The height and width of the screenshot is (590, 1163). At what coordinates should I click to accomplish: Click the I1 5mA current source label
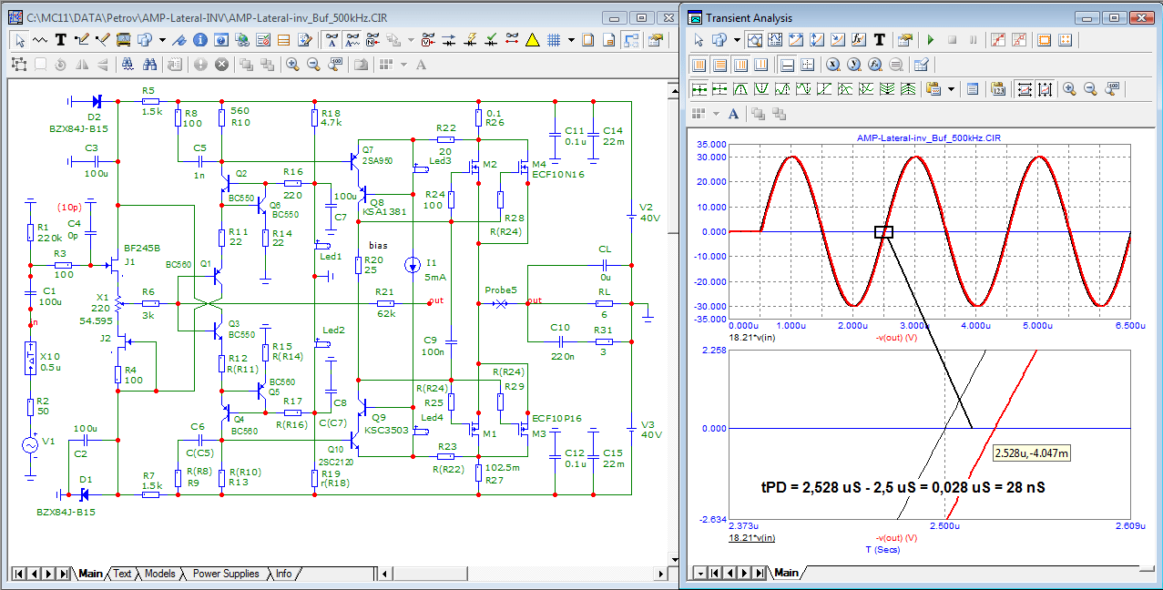coord(435,269)
